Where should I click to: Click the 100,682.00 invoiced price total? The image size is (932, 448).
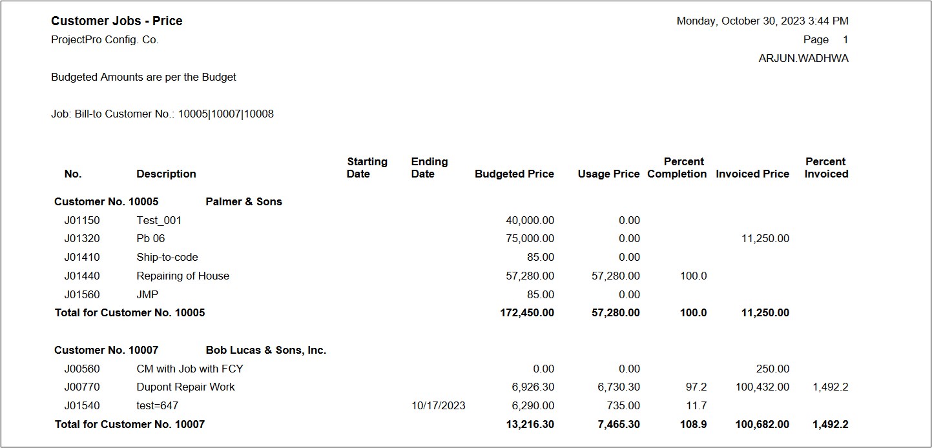coord(762,425)
